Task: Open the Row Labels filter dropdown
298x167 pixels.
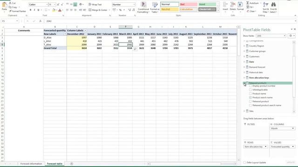Action: tap(65, 34)
